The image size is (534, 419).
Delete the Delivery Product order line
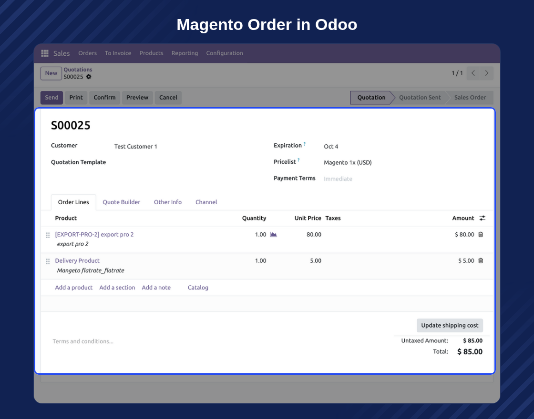click(x=481, y=260)
